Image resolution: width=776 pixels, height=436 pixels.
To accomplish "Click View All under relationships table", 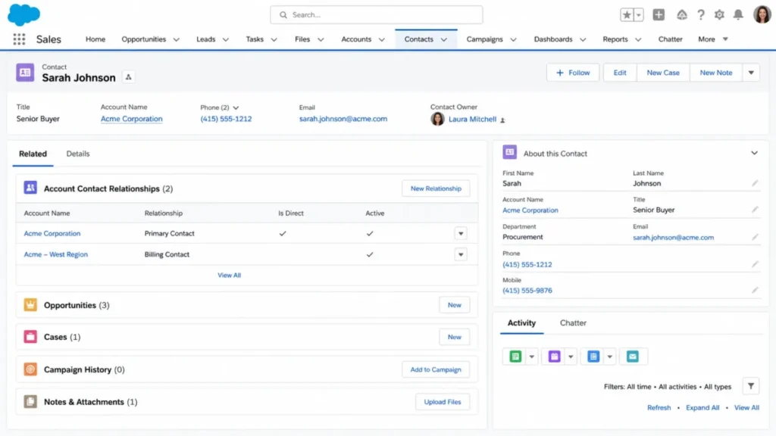I will (229, 275).
